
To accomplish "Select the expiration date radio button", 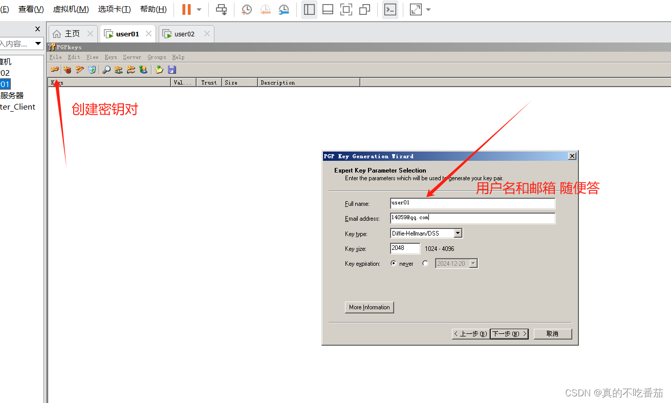I will pyautogui.click(x=425, y=263).
